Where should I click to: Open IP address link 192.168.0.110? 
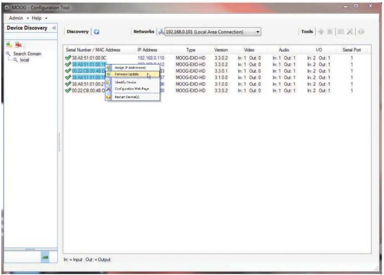tap(151, 58)
